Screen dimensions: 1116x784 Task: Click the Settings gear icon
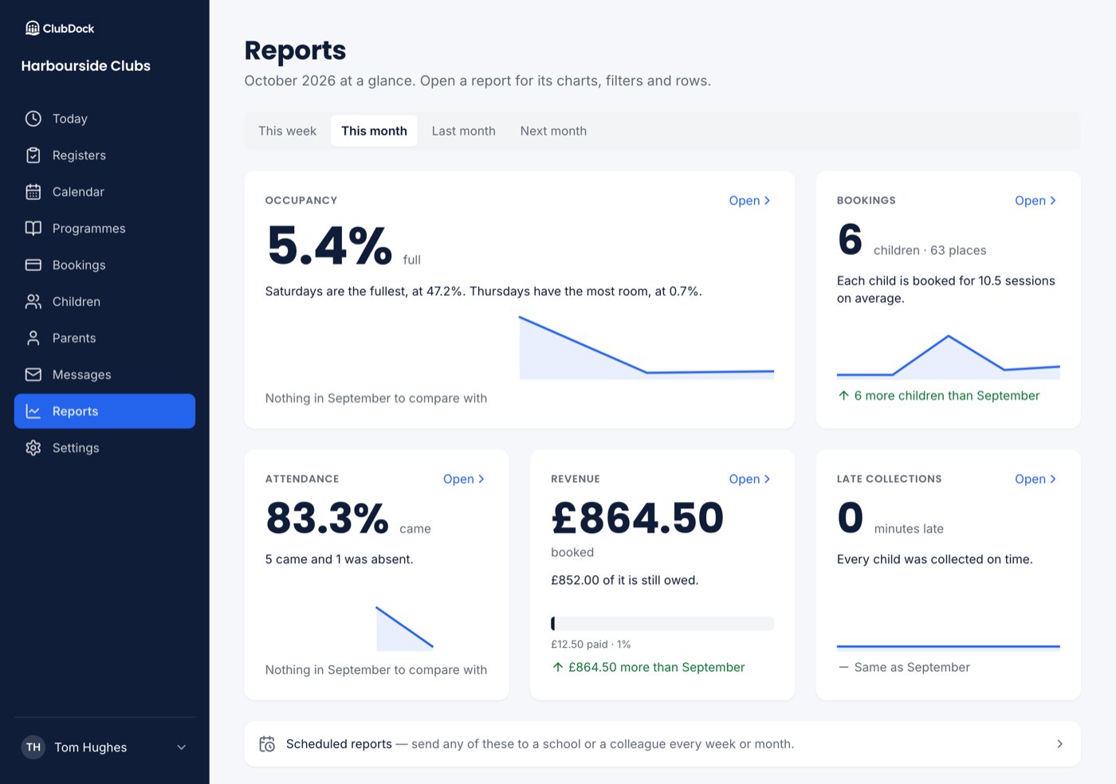pyautogui.click(x=33, y=448)
